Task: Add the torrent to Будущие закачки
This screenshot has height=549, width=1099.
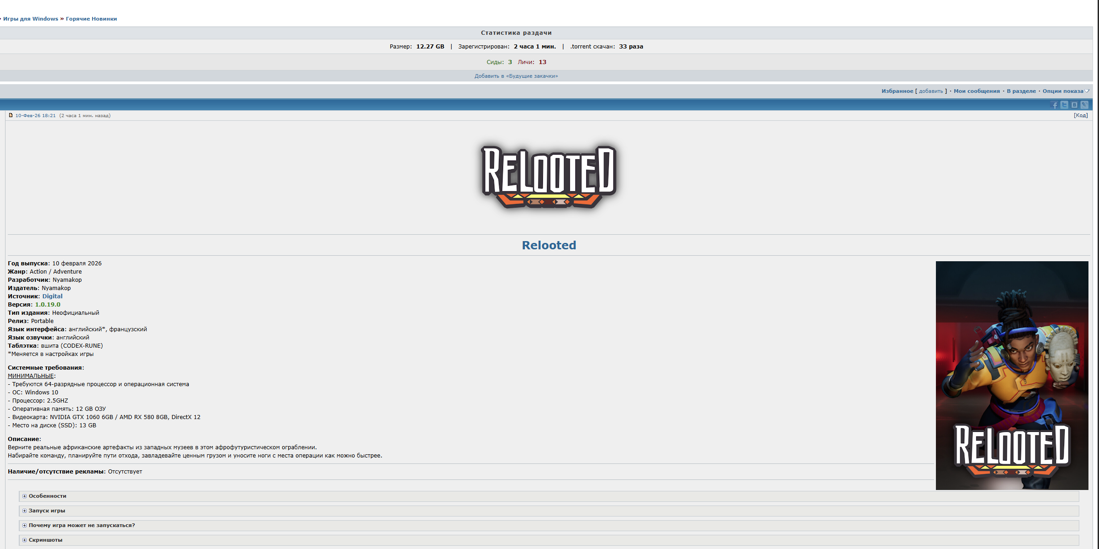Action: pos(516,76)
